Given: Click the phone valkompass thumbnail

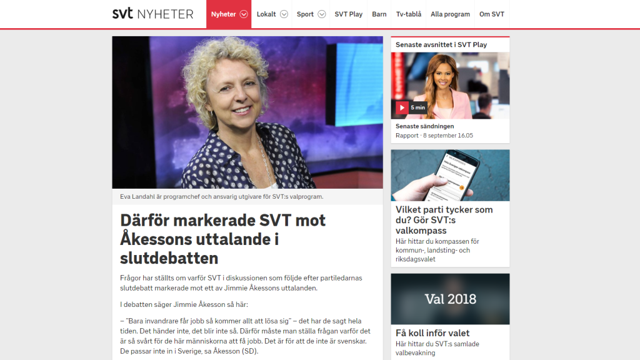Looking at the screenshot, I should 450,175.
